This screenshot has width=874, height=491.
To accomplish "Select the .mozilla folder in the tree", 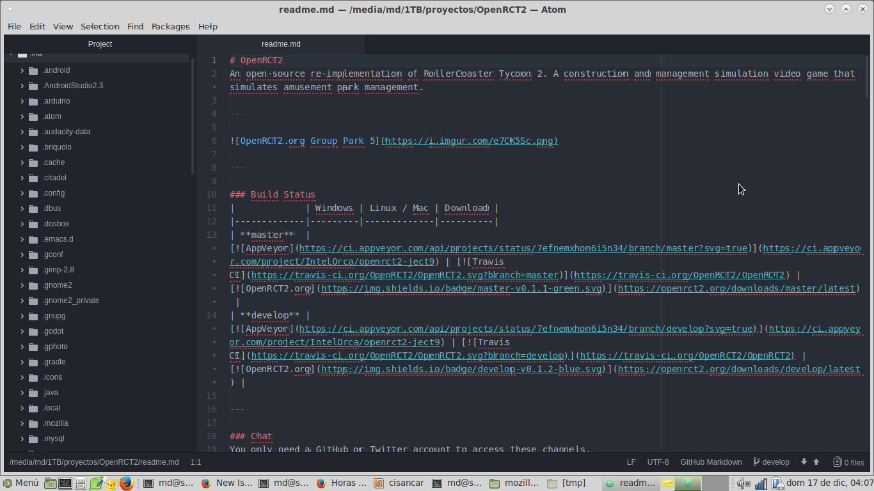I will click(x=55, y=423).
